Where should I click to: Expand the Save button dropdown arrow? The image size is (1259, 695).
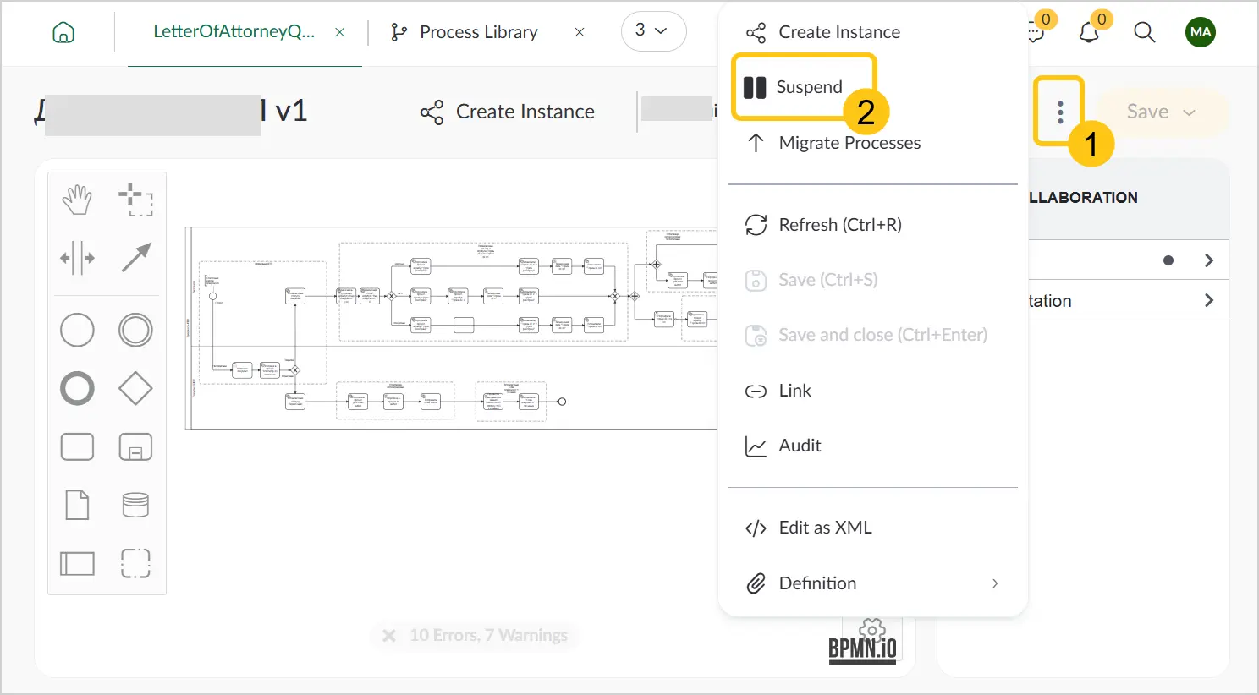(1190, 112)
